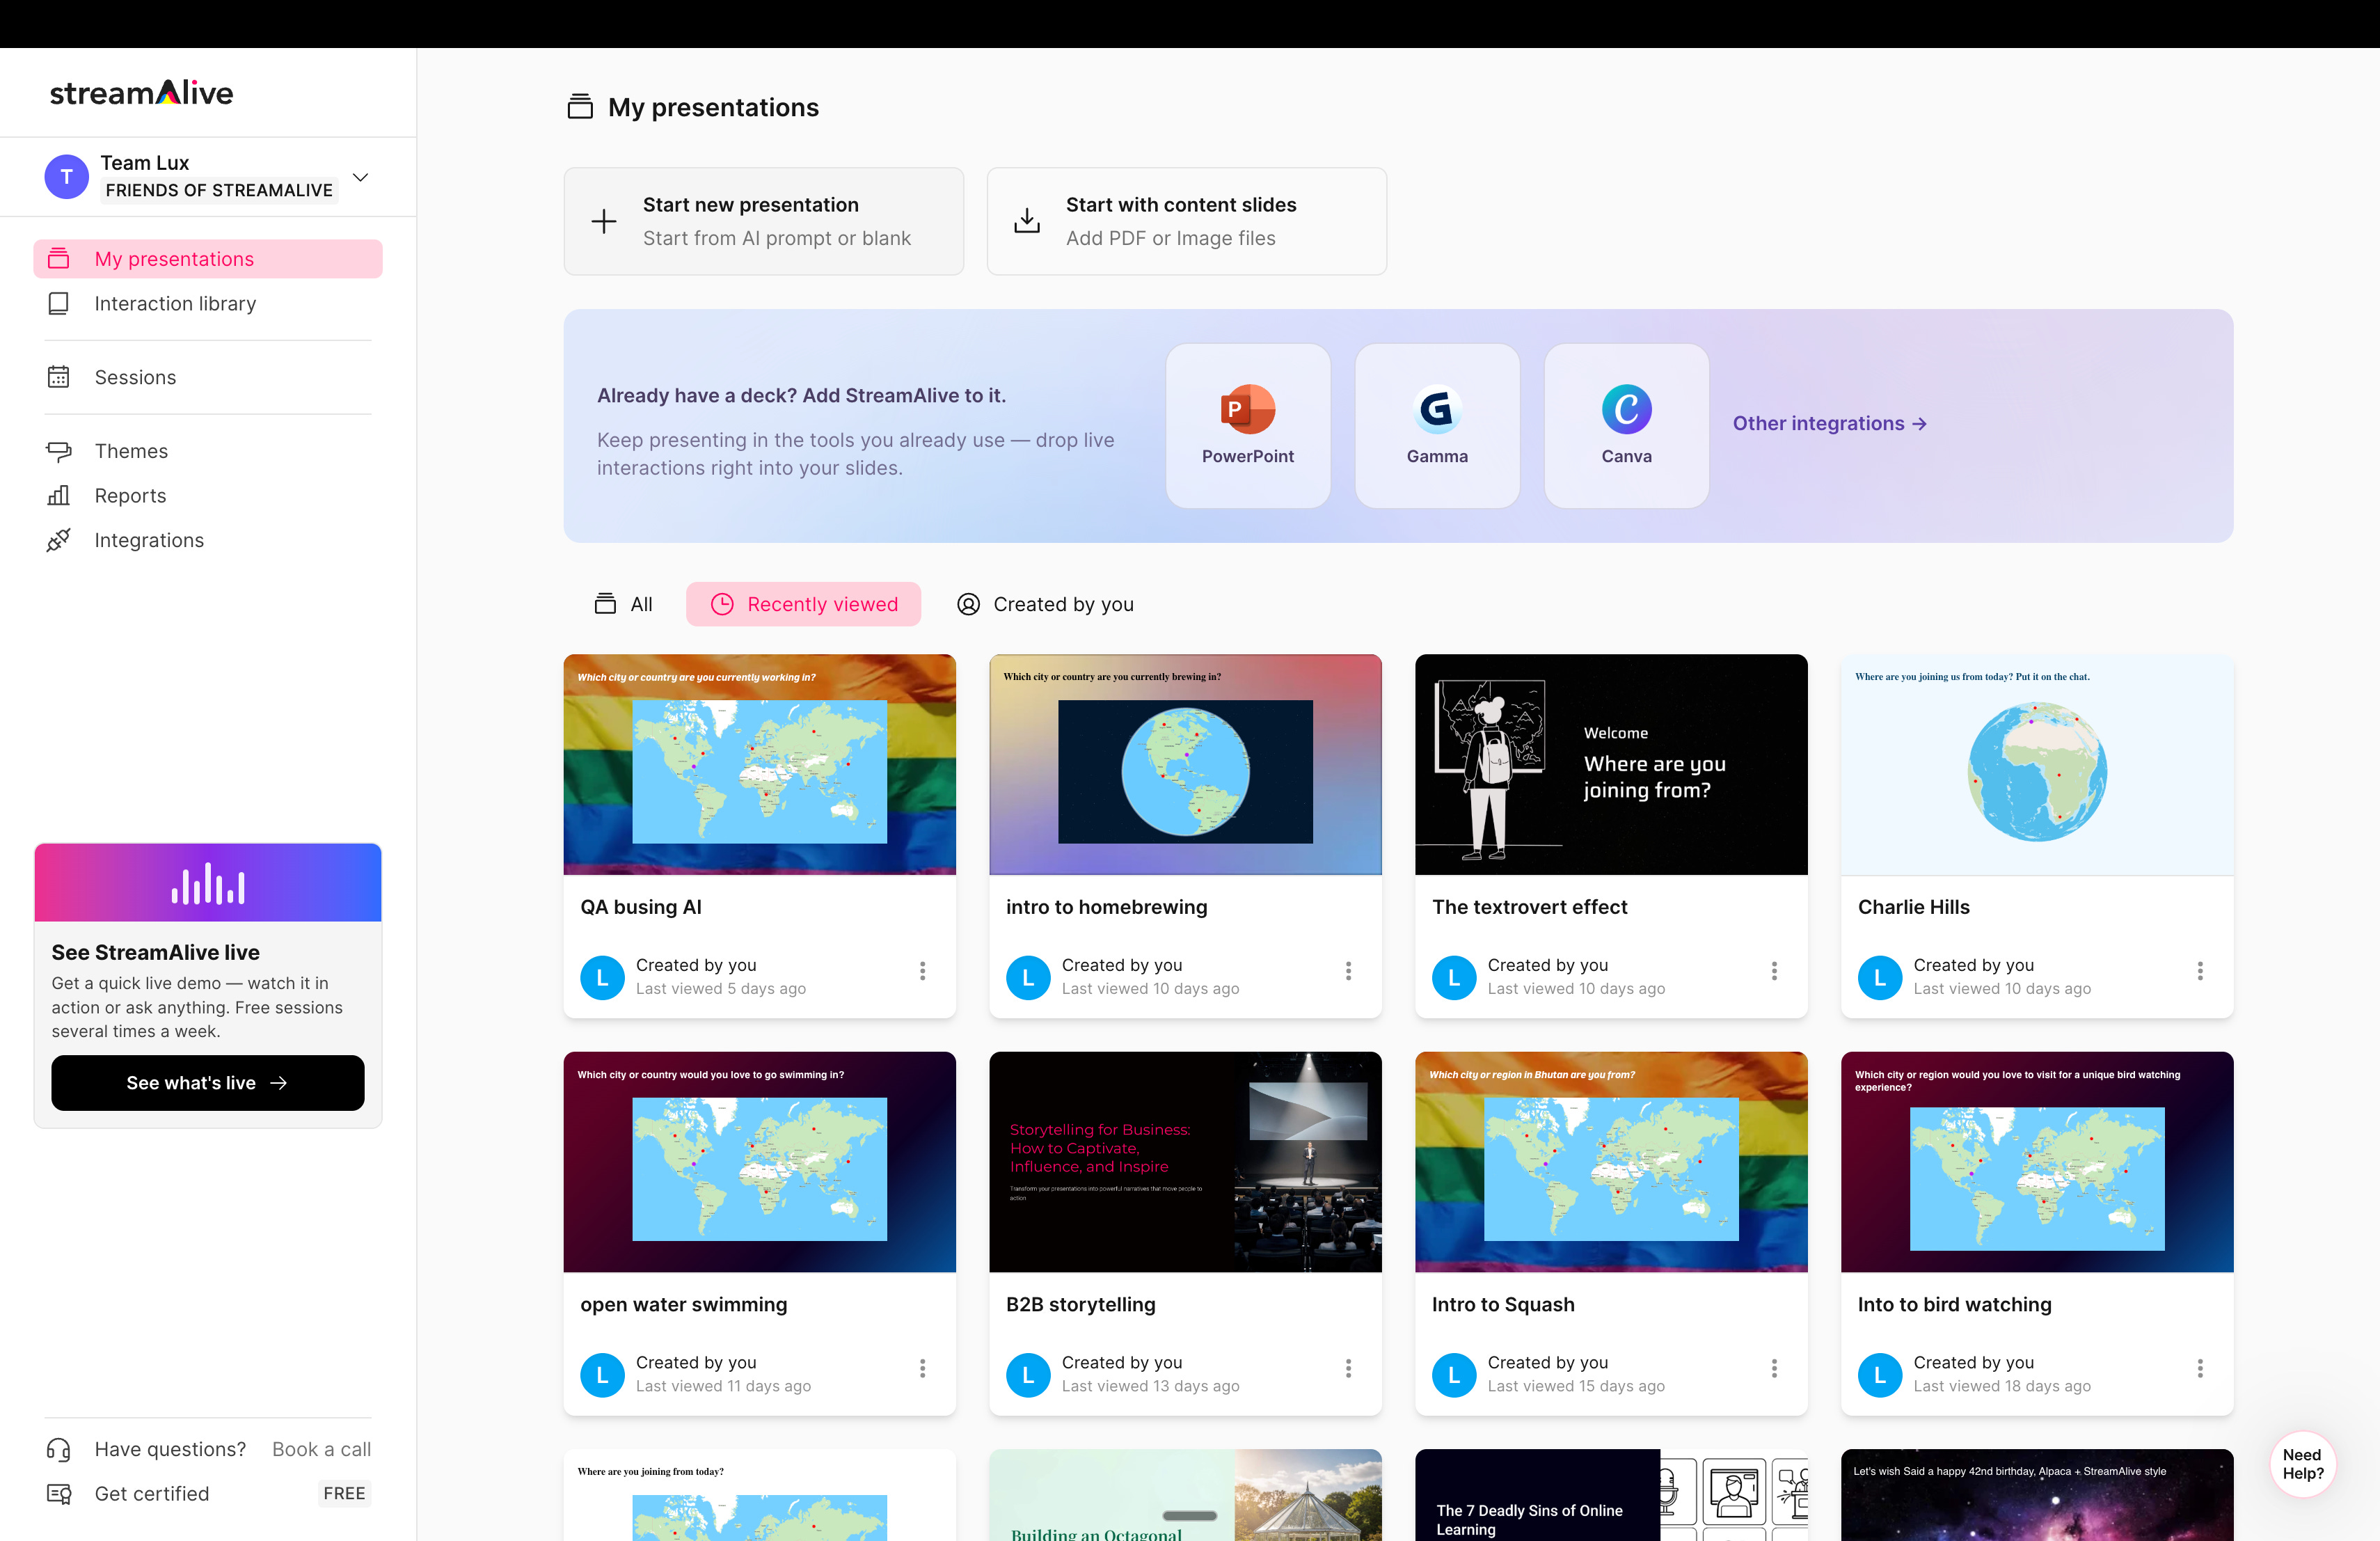Click the My presentations header icon

coord(580,107)
